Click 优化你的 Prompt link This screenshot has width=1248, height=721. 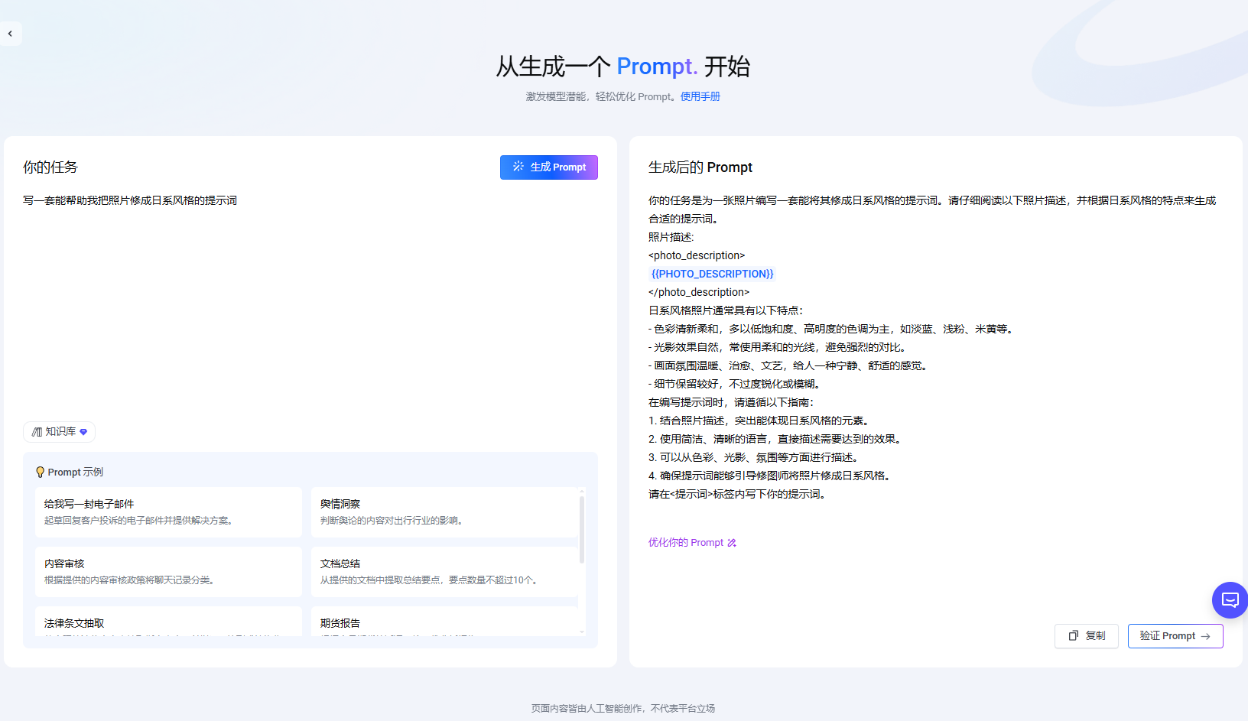[685, 543]
